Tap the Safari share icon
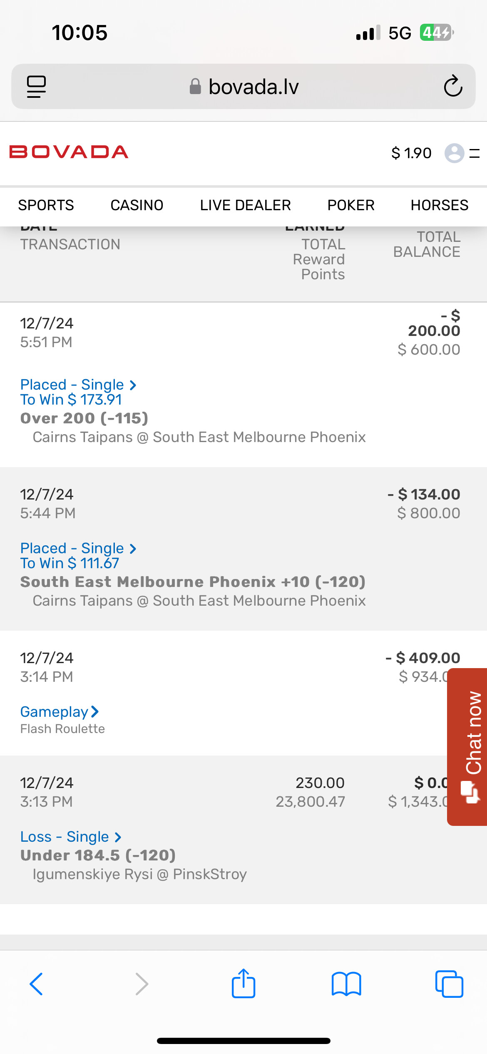This screenshot has height=1054, width=487. (243, 984)
